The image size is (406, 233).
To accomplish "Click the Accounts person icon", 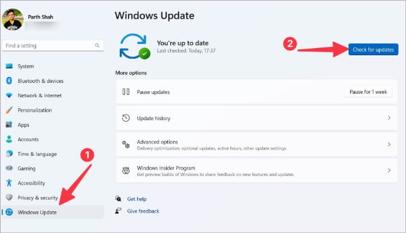I will point(9,139).
